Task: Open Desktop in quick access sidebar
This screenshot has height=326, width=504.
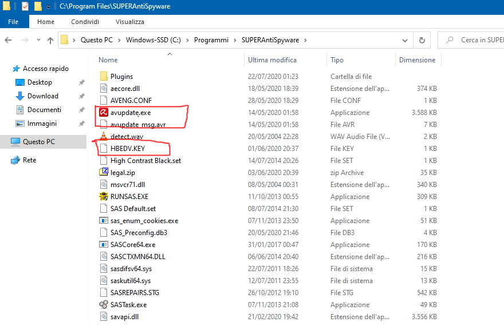Action: [40, 82]
